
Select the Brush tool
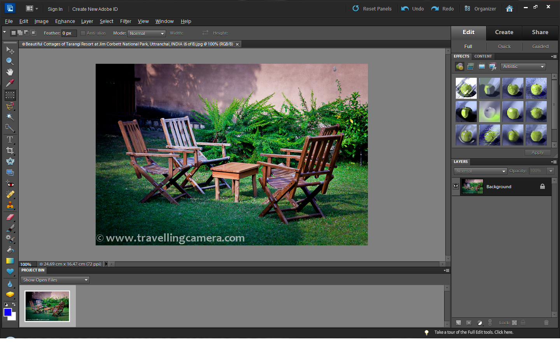tap(10, 228)
